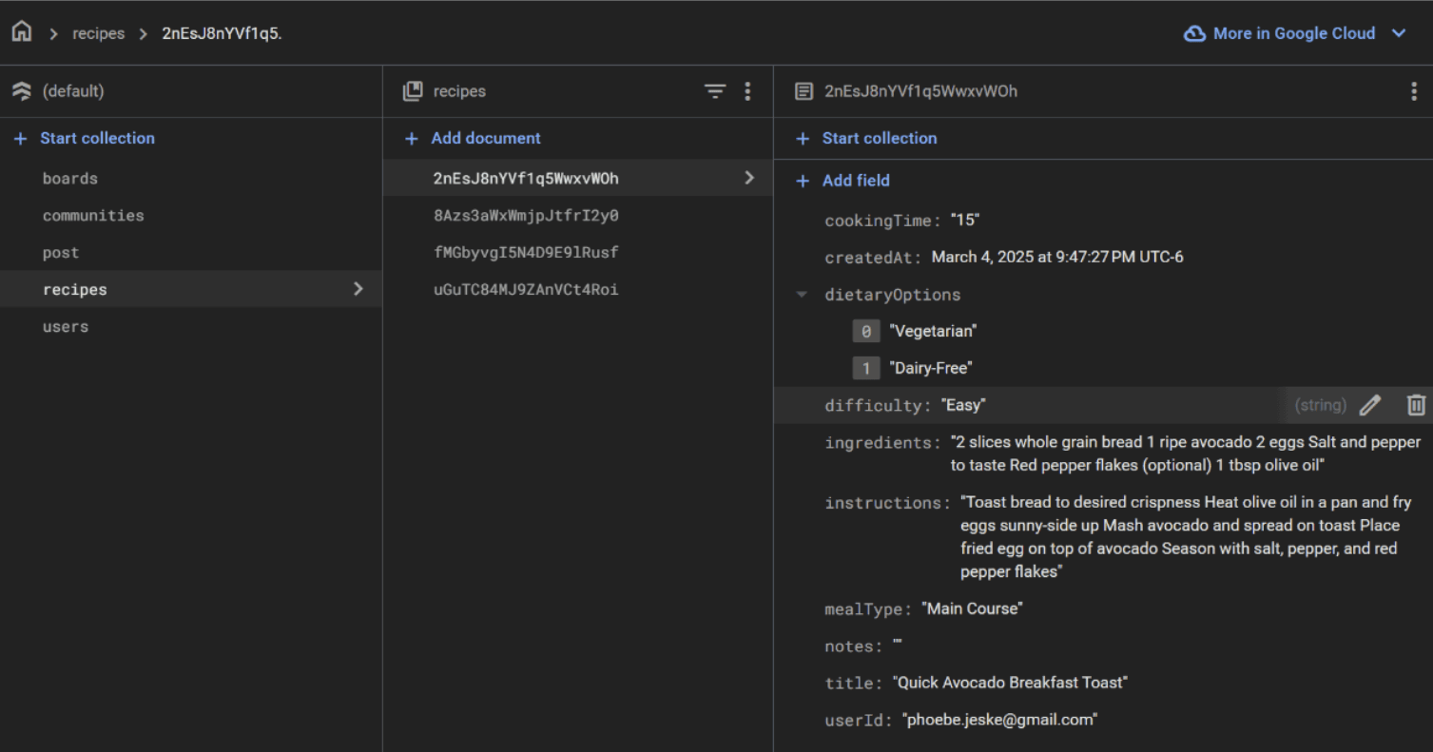Edit the difficulty field with pencil icon

[x=1369, y=405]
